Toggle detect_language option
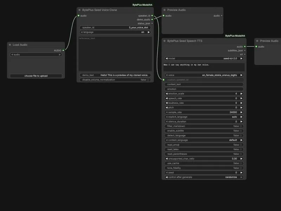This screenshot has width=281, height=211. [204, 135]
